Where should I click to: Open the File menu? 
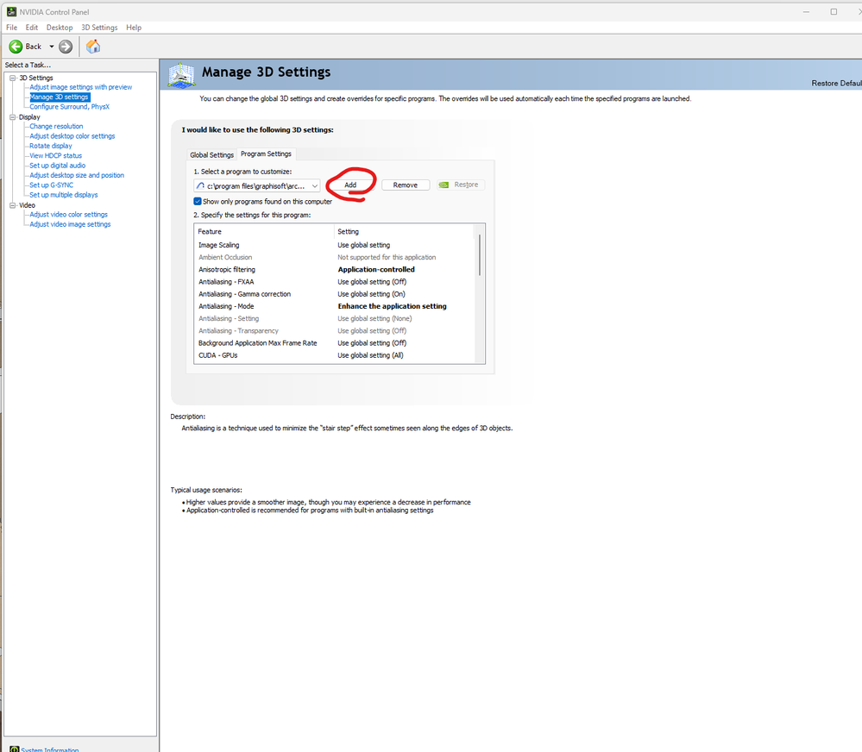coord(11,28)
